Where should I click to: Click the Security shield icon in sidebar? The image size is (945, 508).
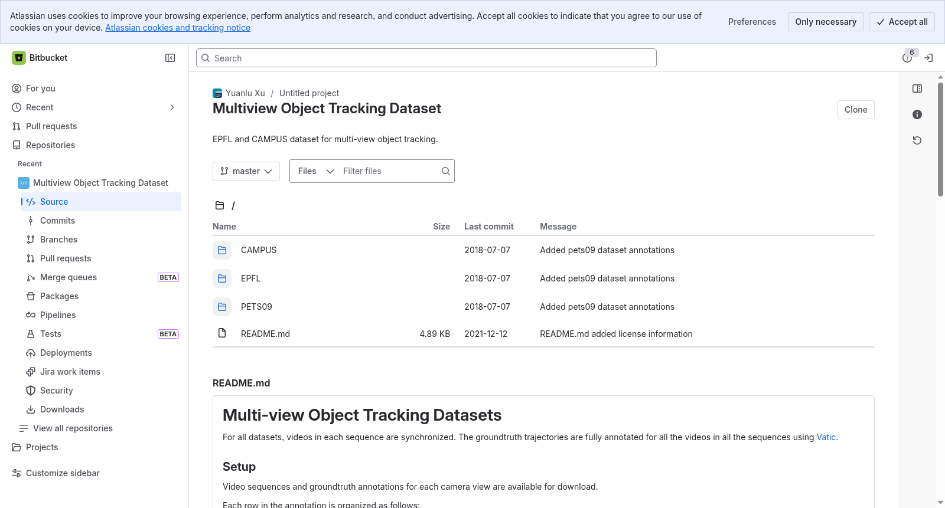pos(31,391)
